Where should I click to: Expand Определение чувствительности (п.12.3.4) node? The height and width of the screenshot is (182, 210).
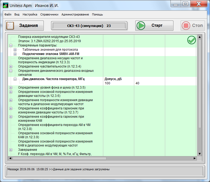point(11,66)
